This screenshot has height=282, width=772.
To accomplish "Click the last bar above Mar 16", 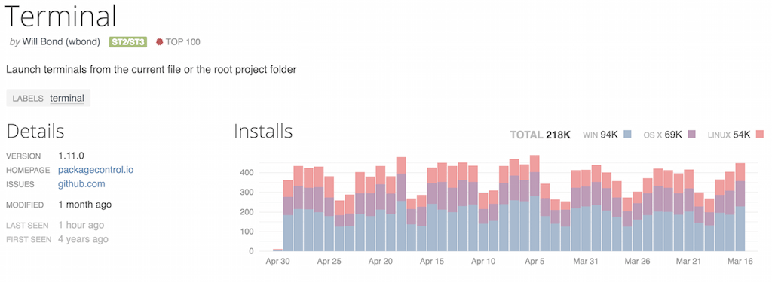I will [x=740, y=208].
